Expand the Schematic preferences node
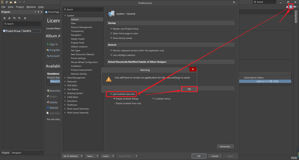This screenshot has height=160, width=299. [65, 82]
